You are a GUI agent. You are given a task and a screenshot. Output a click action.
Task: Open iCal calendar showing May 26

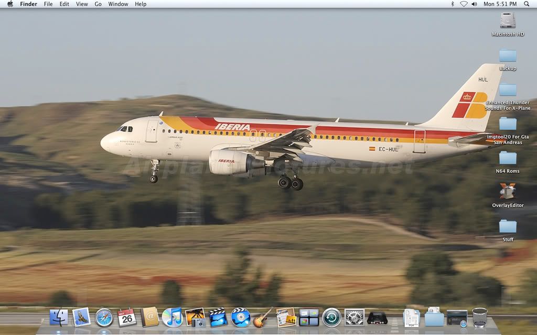pos(127,318)
